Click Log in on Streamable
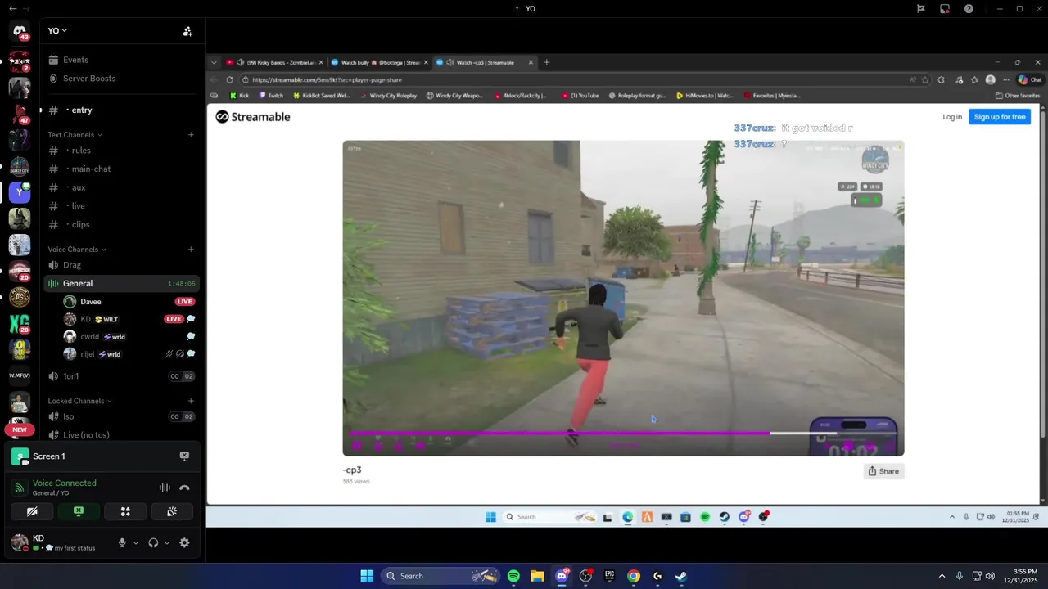This screenshot has width=1048, height=589. pos(952,117)
